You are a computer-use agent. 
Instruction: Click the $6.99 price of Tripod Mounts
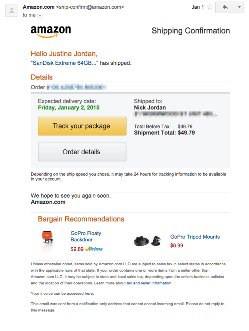point(177,246)
